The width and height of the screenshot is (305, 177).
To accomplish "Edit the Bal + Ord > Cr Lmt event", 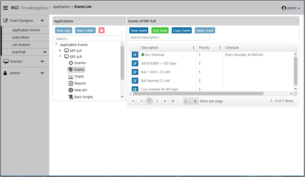I will 135,72.
